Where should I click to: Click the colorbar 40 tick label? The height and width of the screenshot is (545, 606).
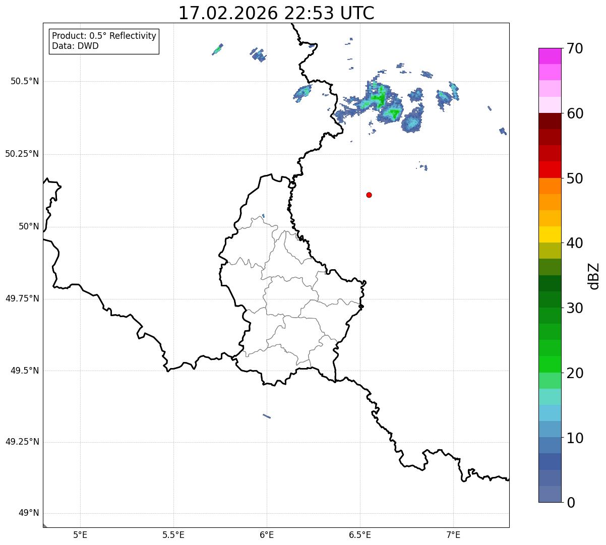[575, 243]
